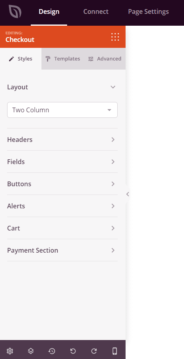
Task: Open the Two Column layout dropdown
Action: click(62, 110)
